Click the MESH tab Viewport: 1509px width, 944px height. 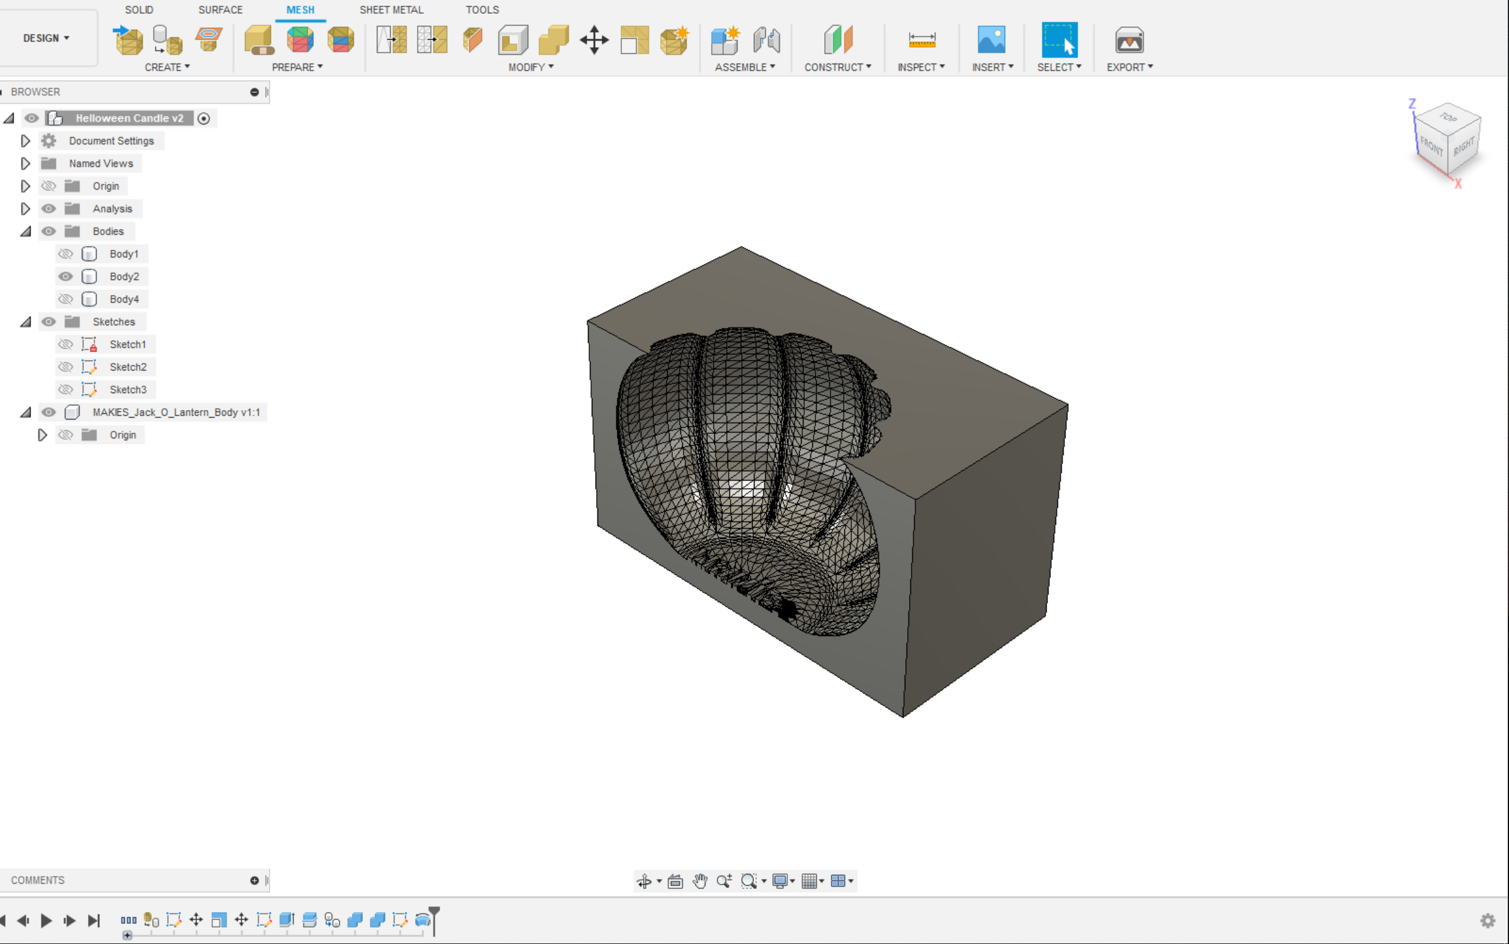(300, 10)
